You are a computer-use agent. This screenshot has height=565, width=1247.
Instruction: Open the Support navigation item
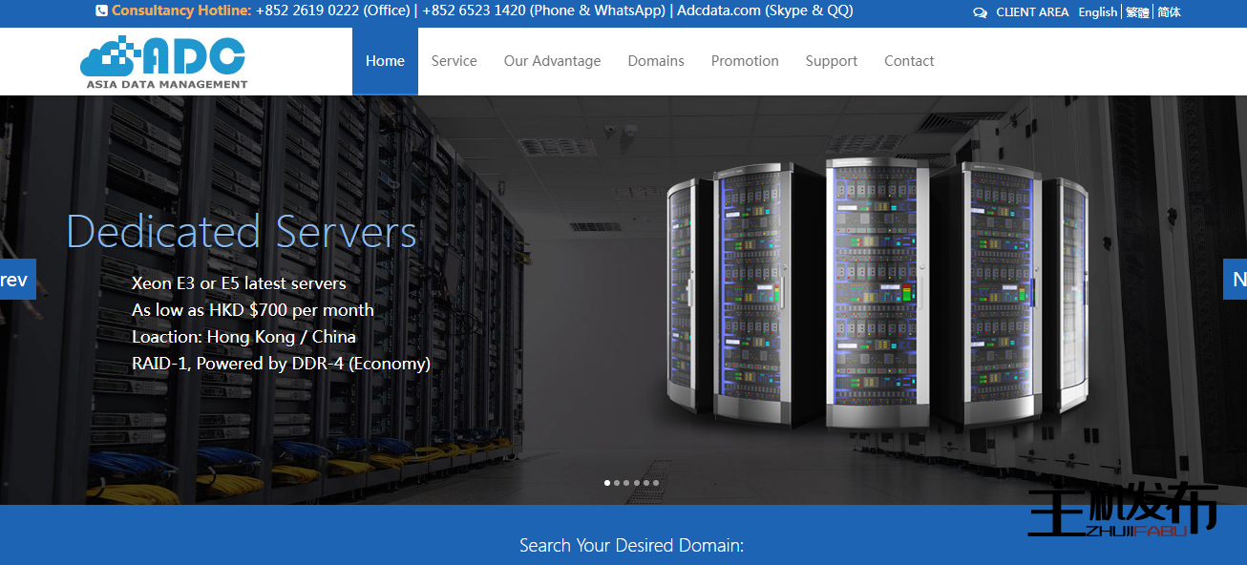click(831, 61)
